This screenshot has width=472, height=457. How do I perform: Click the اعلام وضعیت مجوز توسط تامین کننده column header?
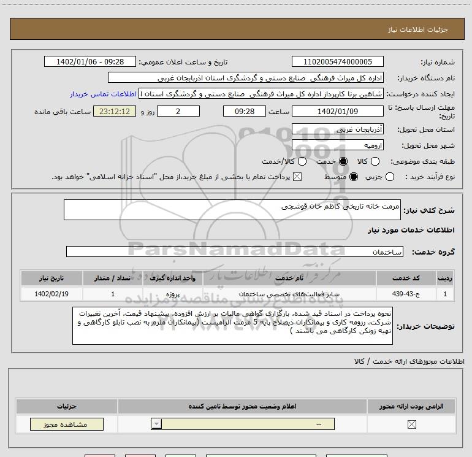242,406
